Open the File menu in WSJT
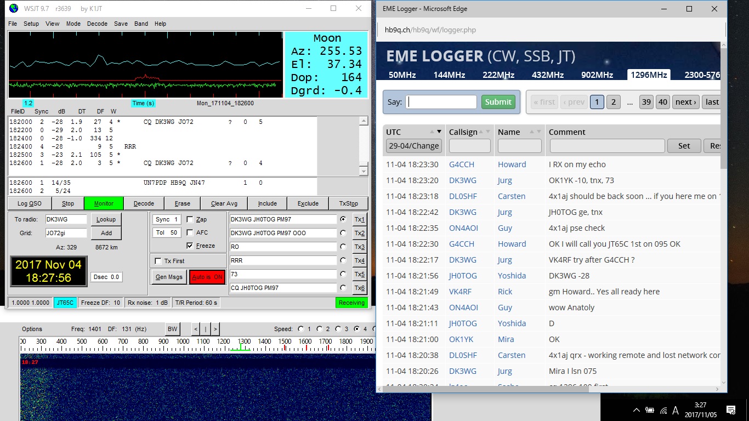Screen dimensions: 749x421 click(x=13, y=24)
